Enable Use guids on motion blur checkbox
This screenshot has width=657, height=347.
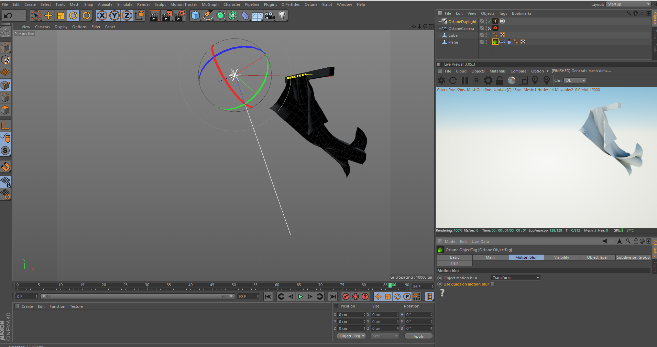tap(492, 284)
